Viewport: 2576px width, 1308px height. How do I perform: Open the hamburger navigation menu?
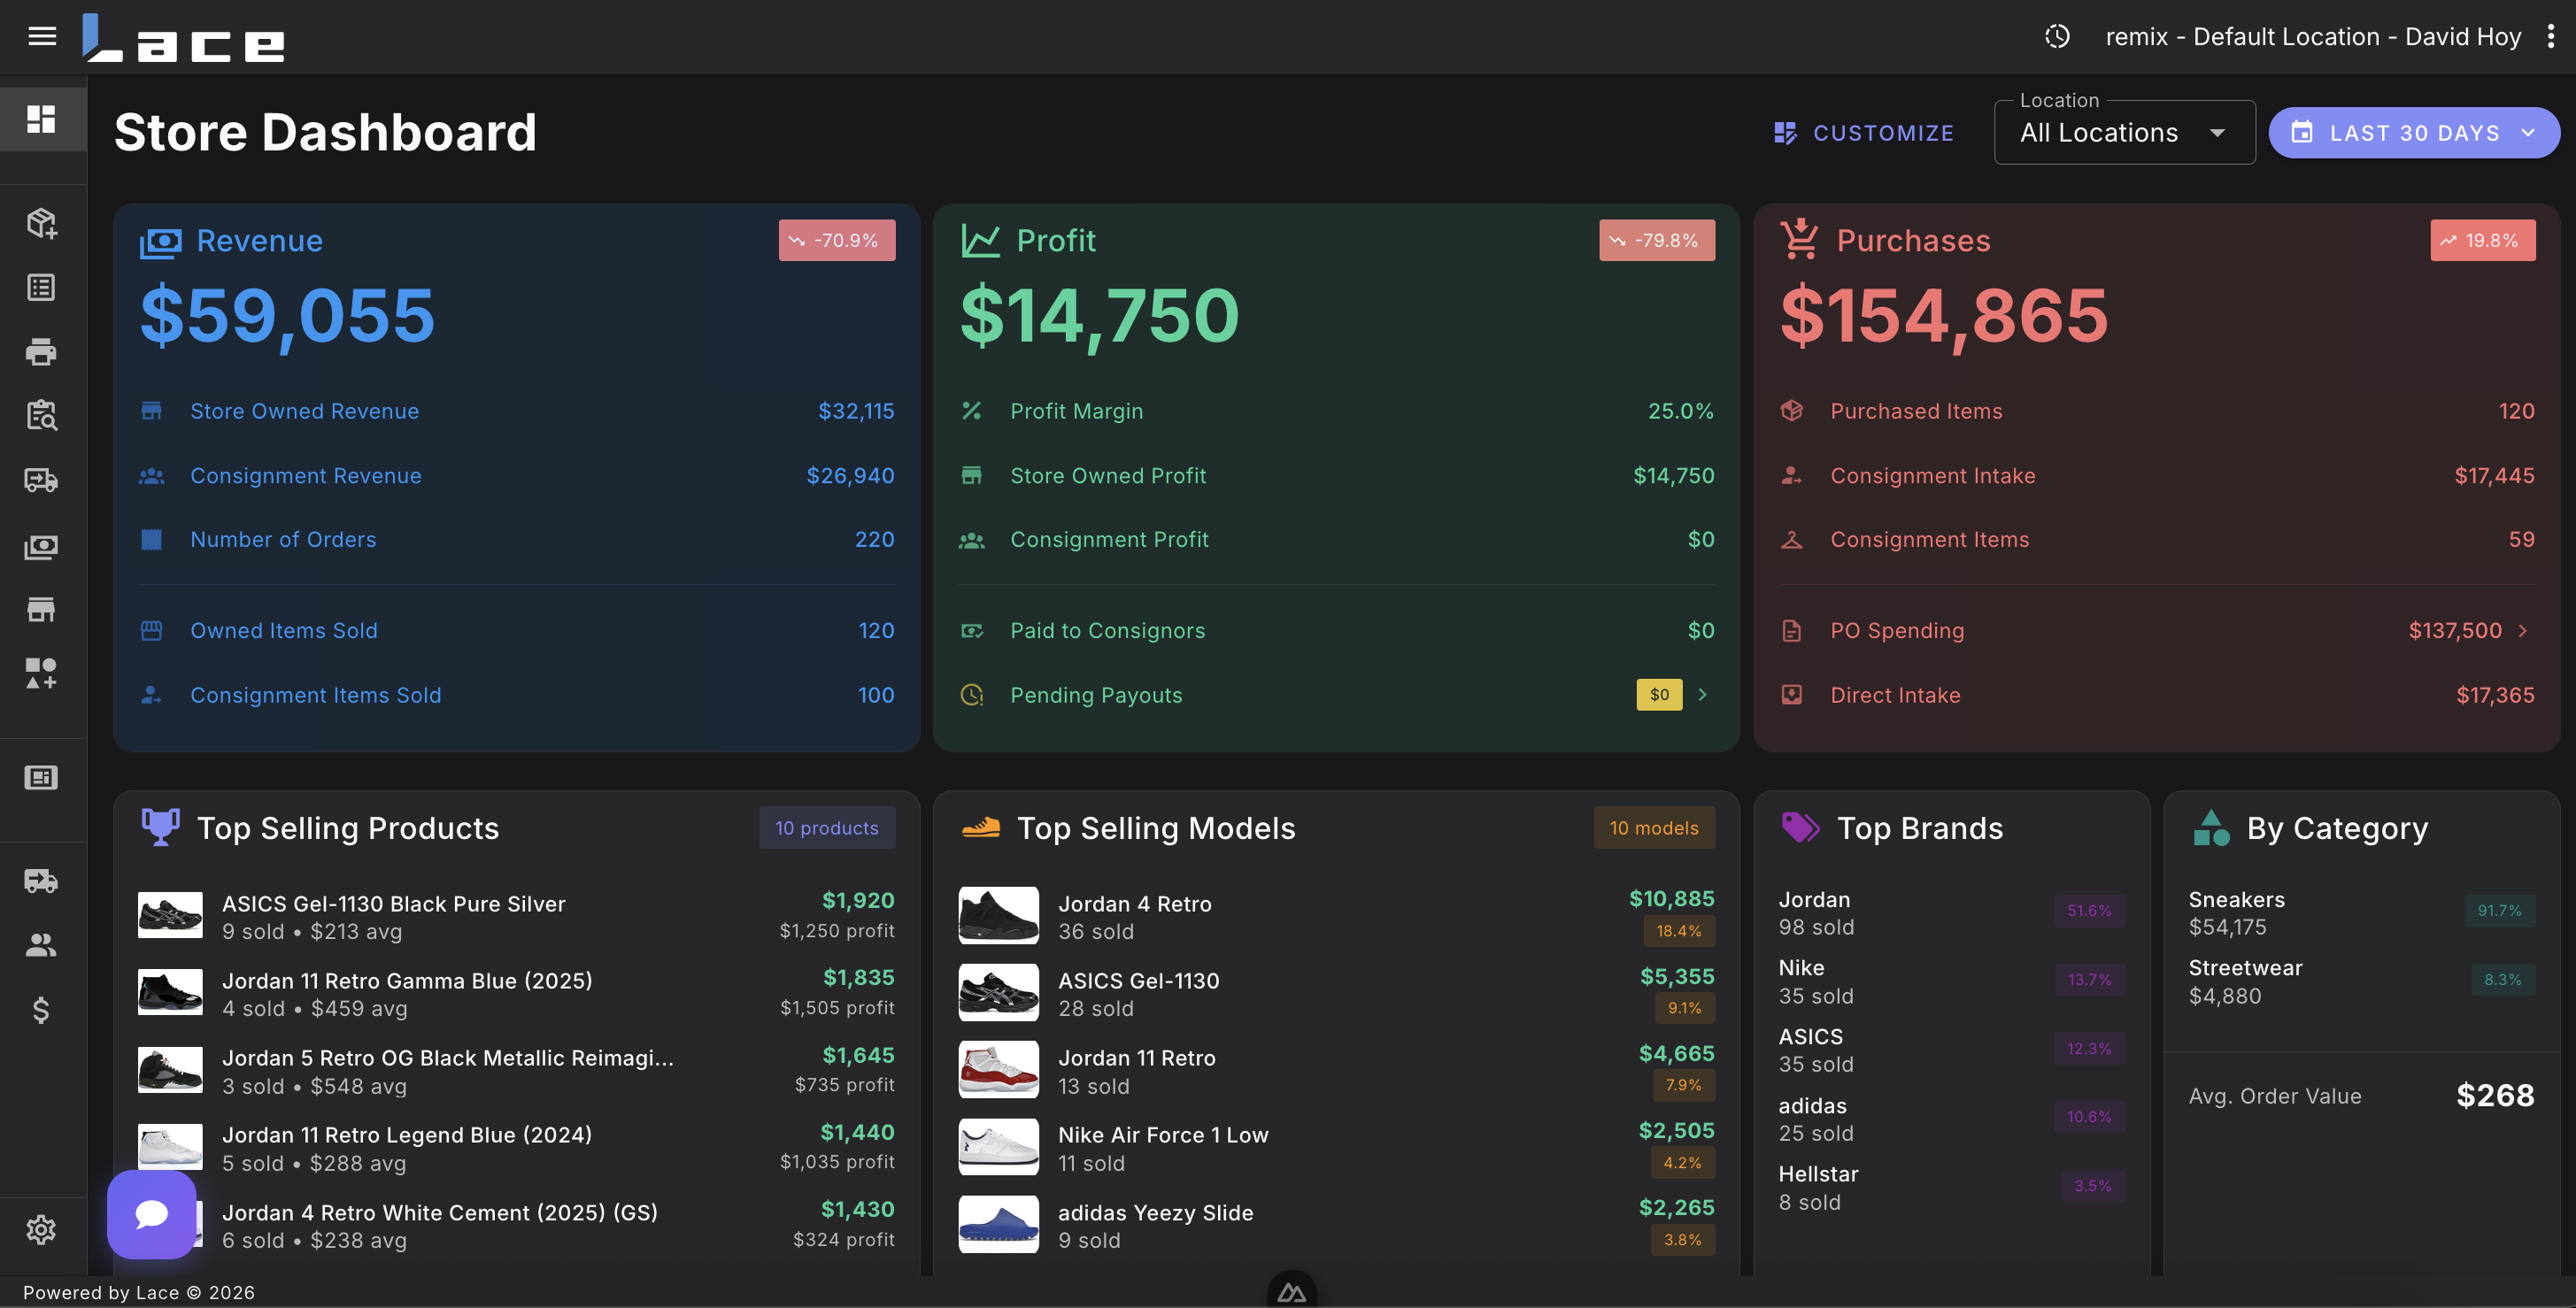pyautogui.click(x=42, y=36)
